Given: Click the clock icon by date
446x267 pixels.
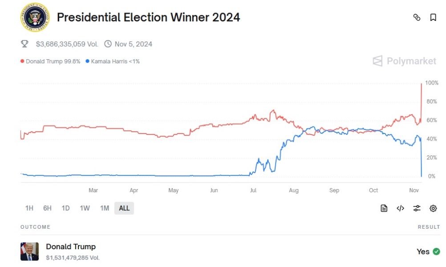Looking at the screenshot, I should click(x=108, y=44).
